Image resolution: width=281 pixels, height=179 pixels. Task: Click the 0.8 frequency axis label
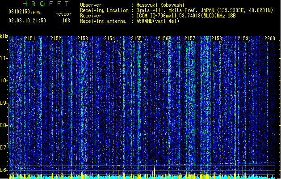[x=4, y=125]
